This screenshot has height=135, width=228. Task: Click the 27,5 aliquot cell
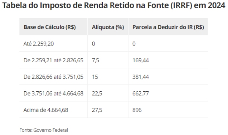108,110
